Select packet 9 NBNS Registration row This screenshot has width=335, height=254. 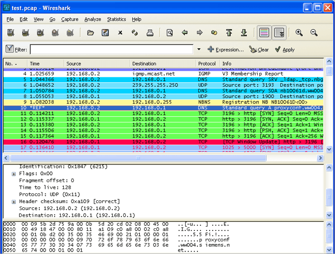point(163,102)
